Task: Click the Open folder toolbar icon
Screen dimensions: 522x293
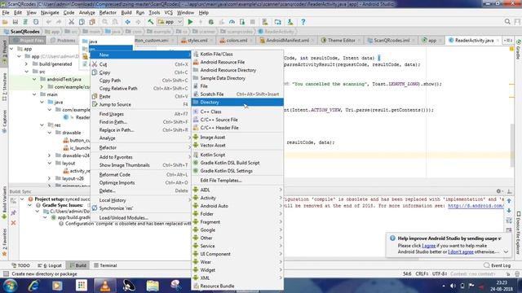Action: [x=5, y=22]
